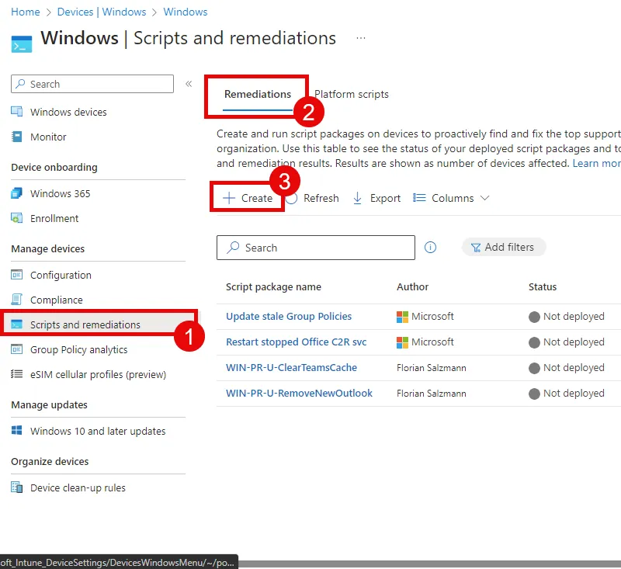Go to Home breadcrumb link
The width and height of the screenshot is (621, 569).
click(x=26, y=12)
